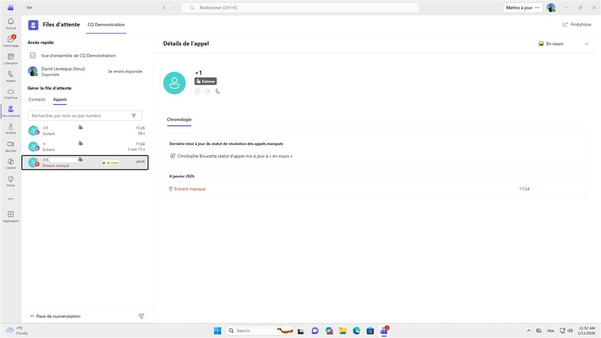Open Analytique view
Viewport: 601px width, 338px height.
pyautogui.click(x=577, y=24)
